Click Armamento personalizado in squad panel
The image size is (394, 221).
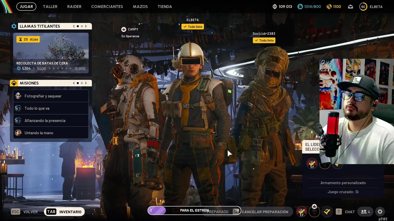click(x=343, y=183)
